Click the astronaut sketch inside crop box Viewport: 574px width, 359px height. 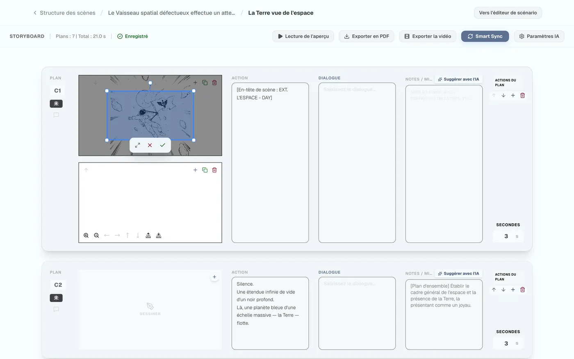point(150,116)
